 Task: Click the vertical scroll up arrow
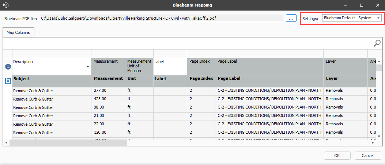(379, 62)
